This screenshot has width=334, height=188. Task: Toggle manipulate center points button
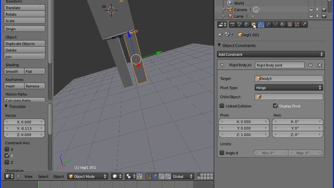[139, 177]
